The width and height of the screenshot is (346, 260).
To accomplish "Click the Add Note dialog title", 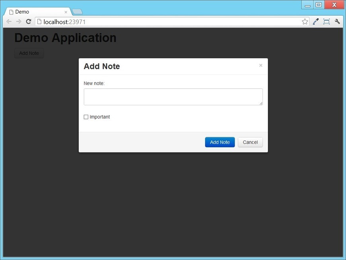I will [102, 66].
